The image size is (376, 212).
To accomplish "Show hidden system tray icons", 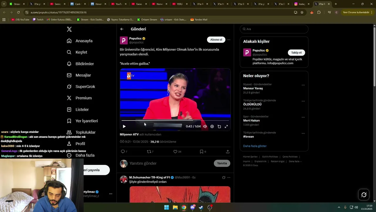I will tap(339, 207).
